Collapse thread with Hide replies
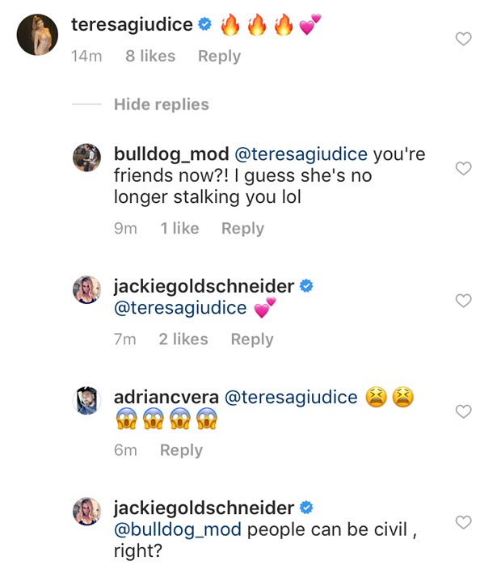501x569 pixels. (161, 104)
